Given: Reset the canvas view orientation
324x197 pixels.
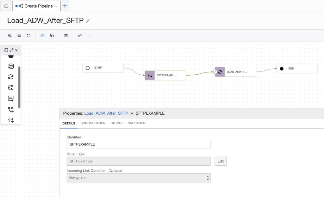Looking at the screenshot, I should (28, 35).
